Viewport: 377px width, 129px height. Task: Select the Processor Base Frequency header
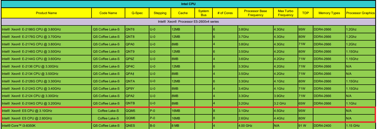point(256,13)
